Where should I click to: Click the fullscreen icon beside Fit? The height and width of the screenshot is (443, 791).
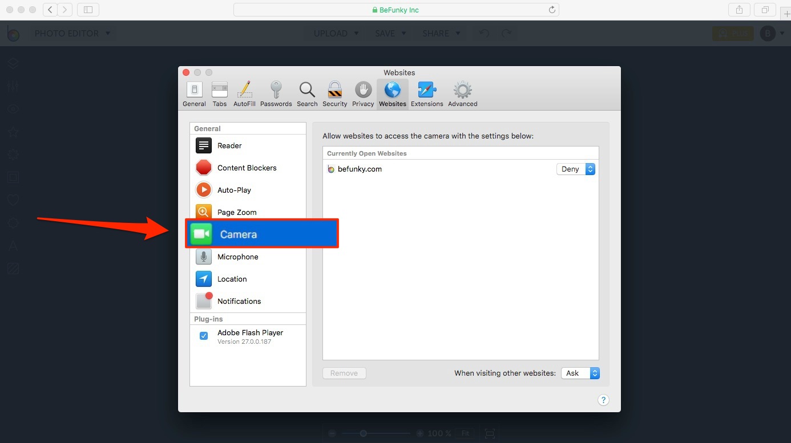[490, 433]
